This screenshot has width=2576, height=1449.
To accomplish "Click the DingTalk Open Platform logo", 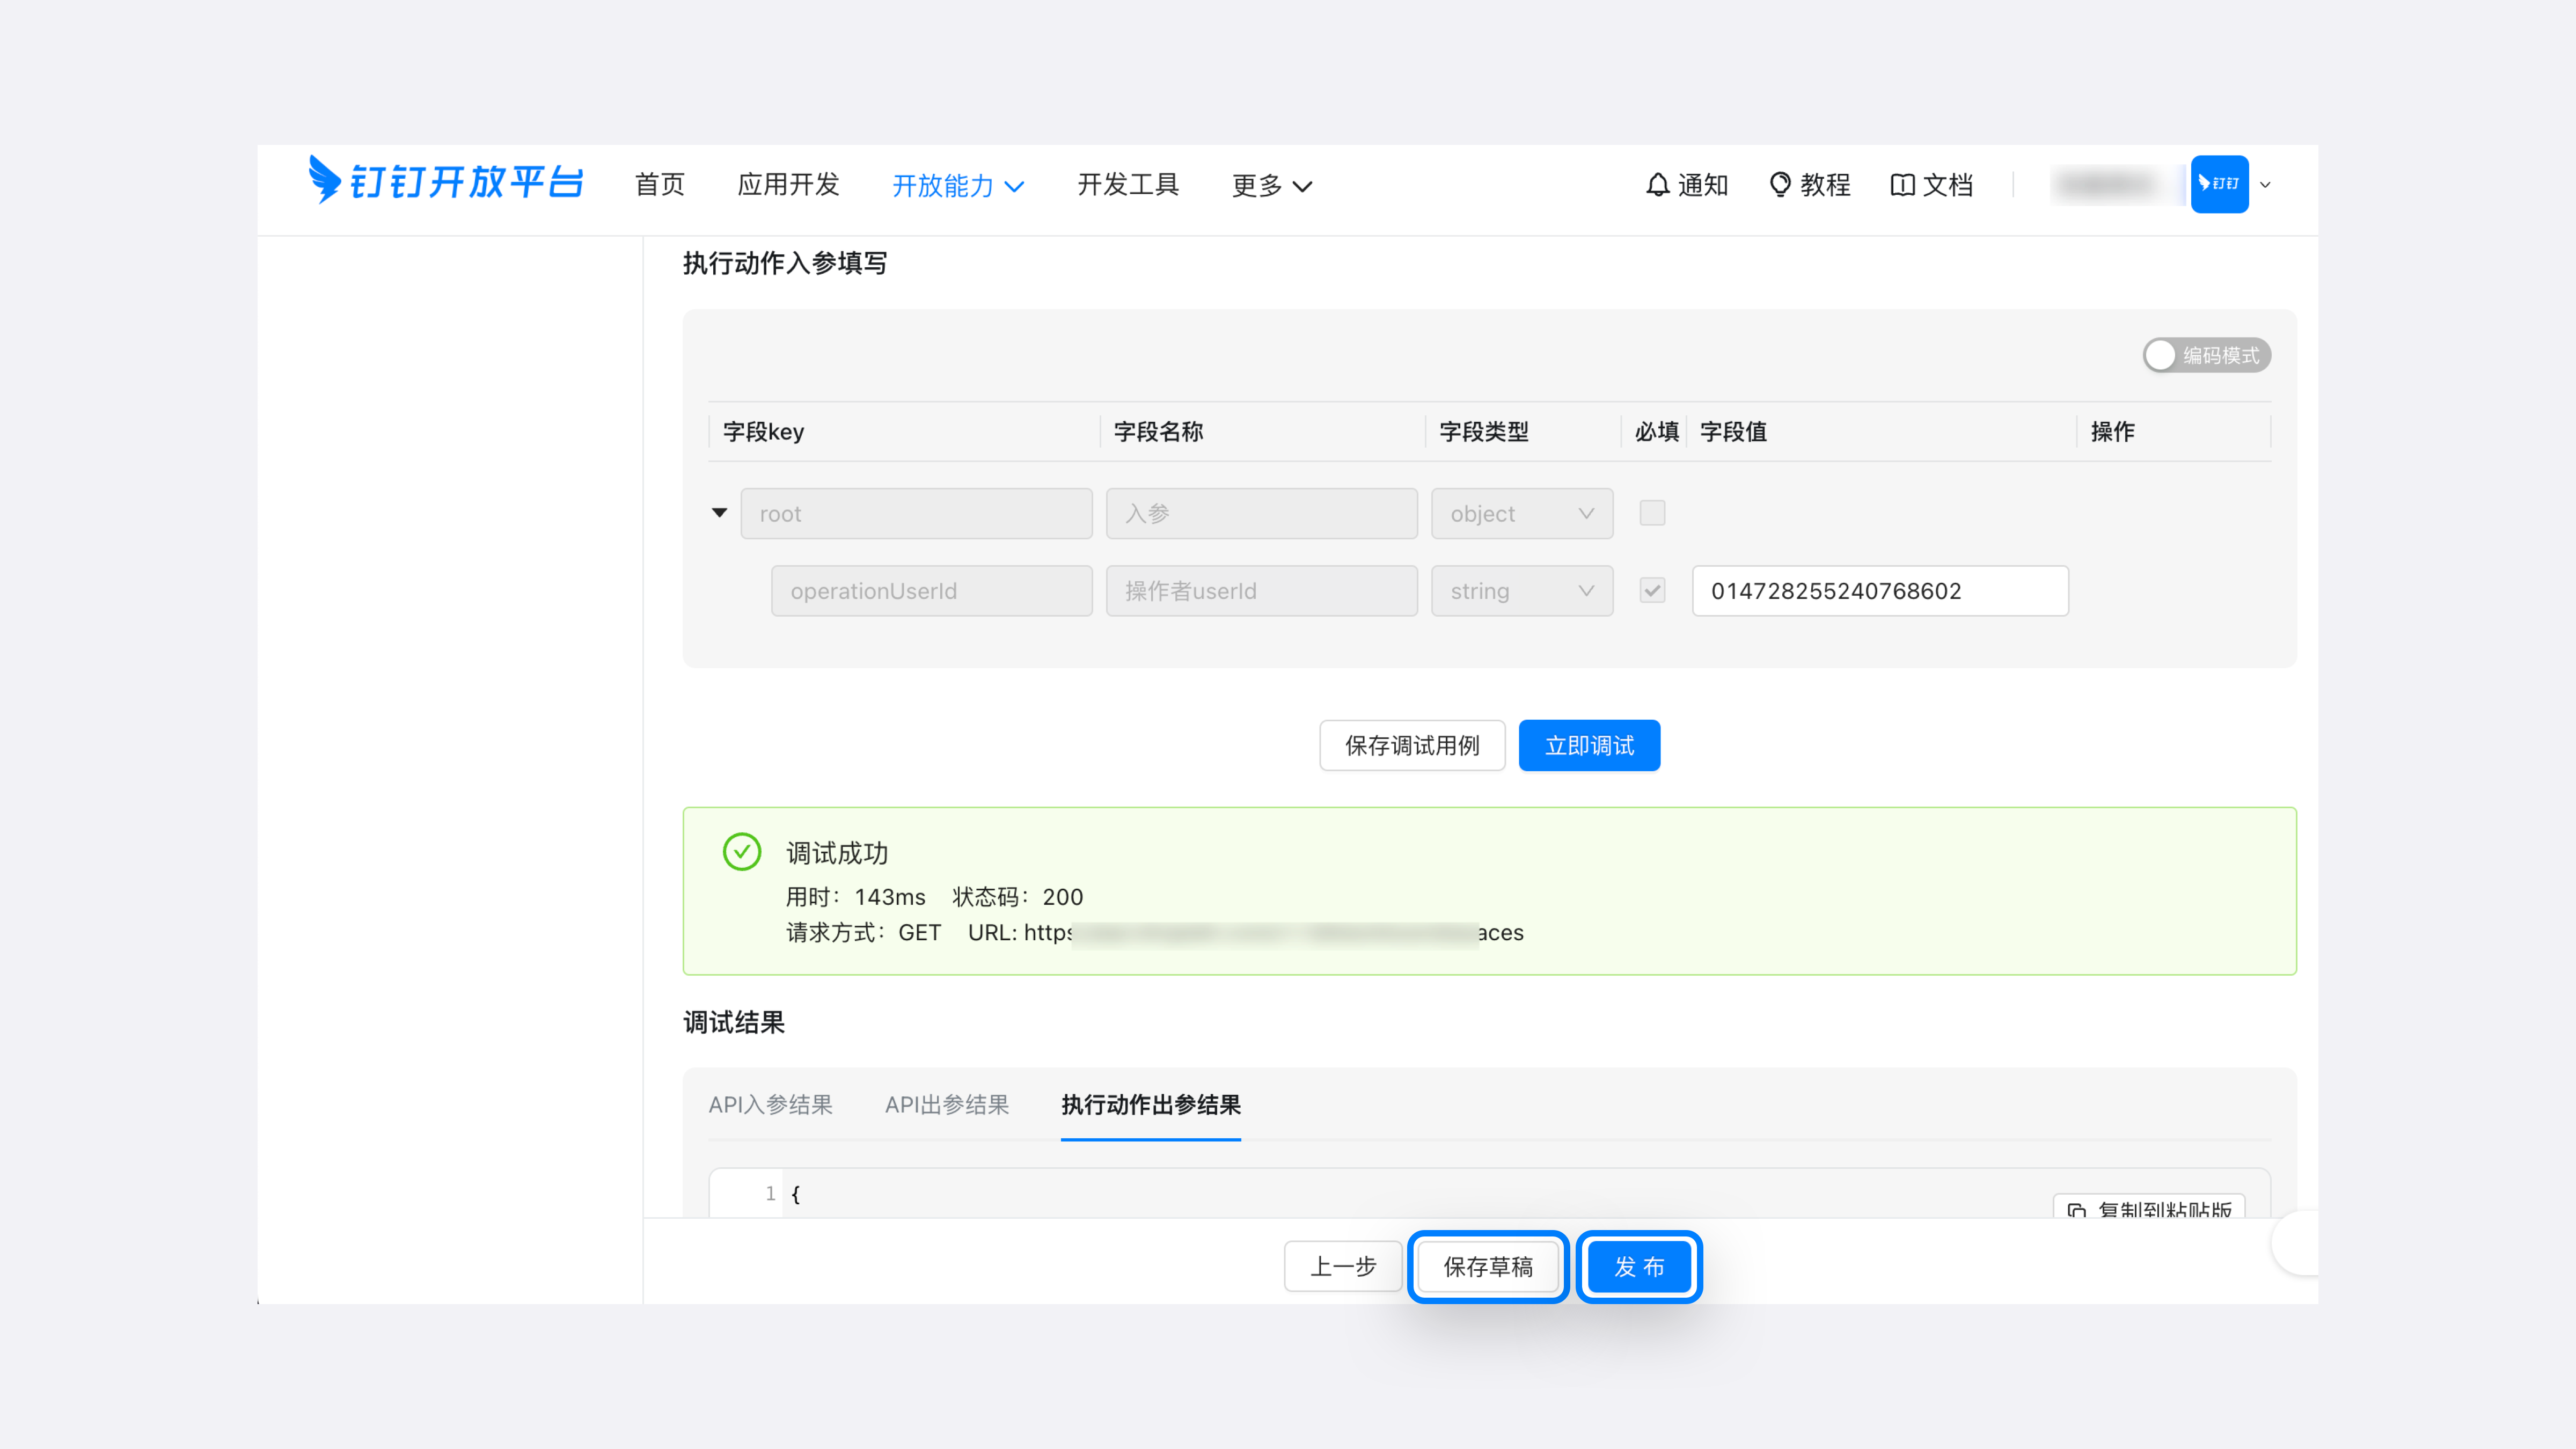I will (445, 181).
